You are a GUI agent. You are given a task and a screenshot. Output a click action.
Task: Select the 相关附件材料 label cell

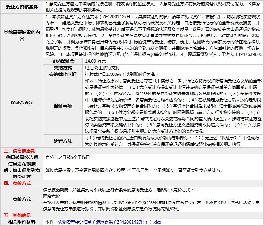[22, 222]
